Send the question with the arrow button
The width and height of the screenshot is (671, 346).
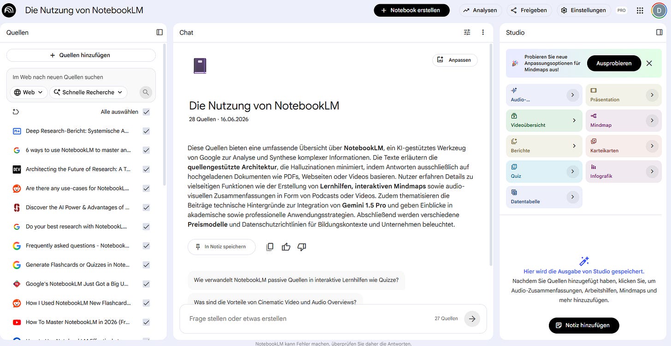(x=472, y=318)
